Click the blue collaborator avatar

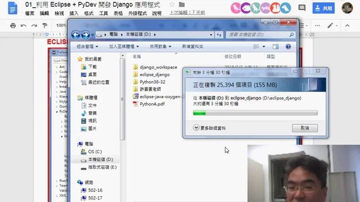pyautogui.click(x=285, y=8)
